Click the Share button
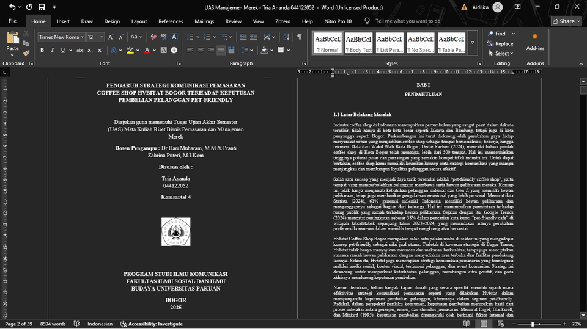This screenshot has height=329, width=587. pos(566,21)
